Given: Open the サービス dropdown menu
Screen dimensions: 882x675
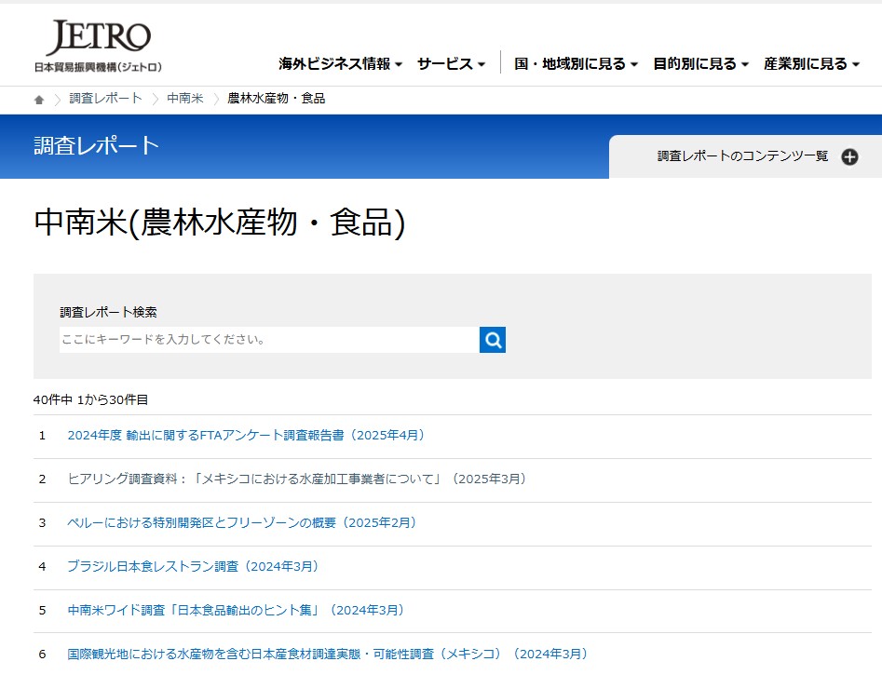Looking at the screenshot, I should click(447, 64).
